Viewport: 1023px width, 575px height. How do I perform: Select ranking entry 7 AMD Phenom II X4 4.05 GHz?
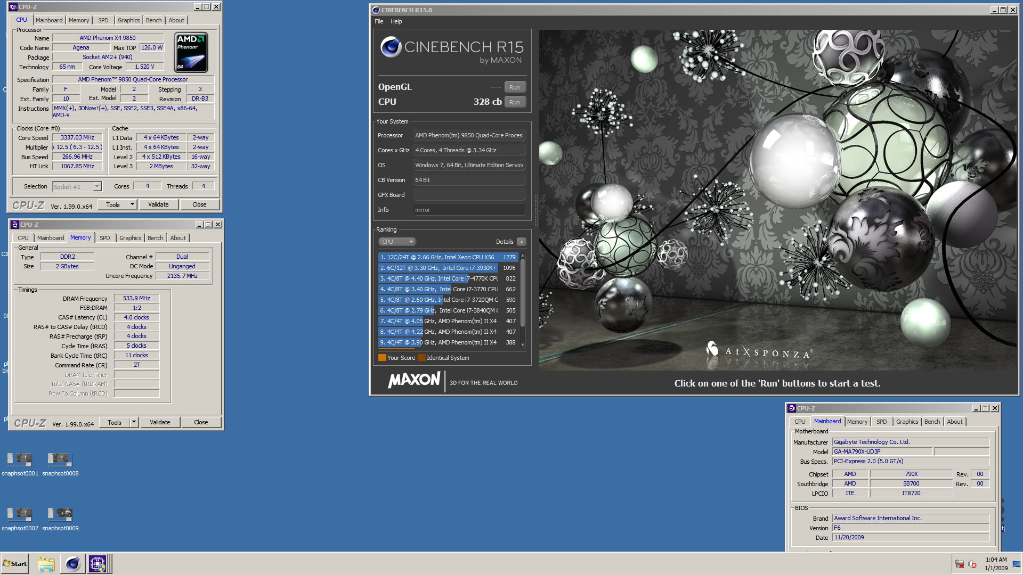click(x=448, y=321)
